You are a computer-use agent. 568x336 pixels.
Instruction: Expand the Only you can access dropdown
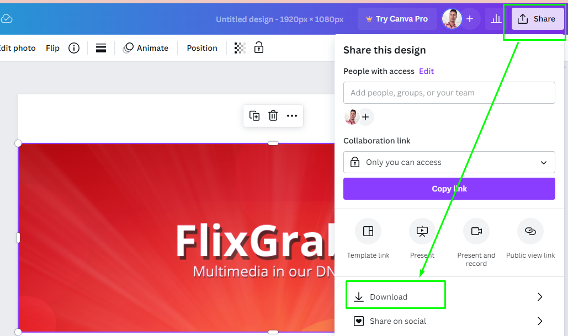click(x=449, y=162)
